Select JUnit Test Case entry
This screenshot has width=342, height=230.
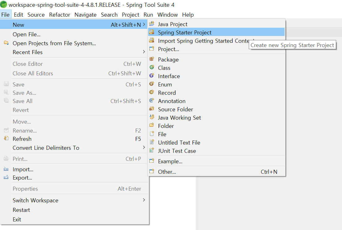tap(216, 151)
